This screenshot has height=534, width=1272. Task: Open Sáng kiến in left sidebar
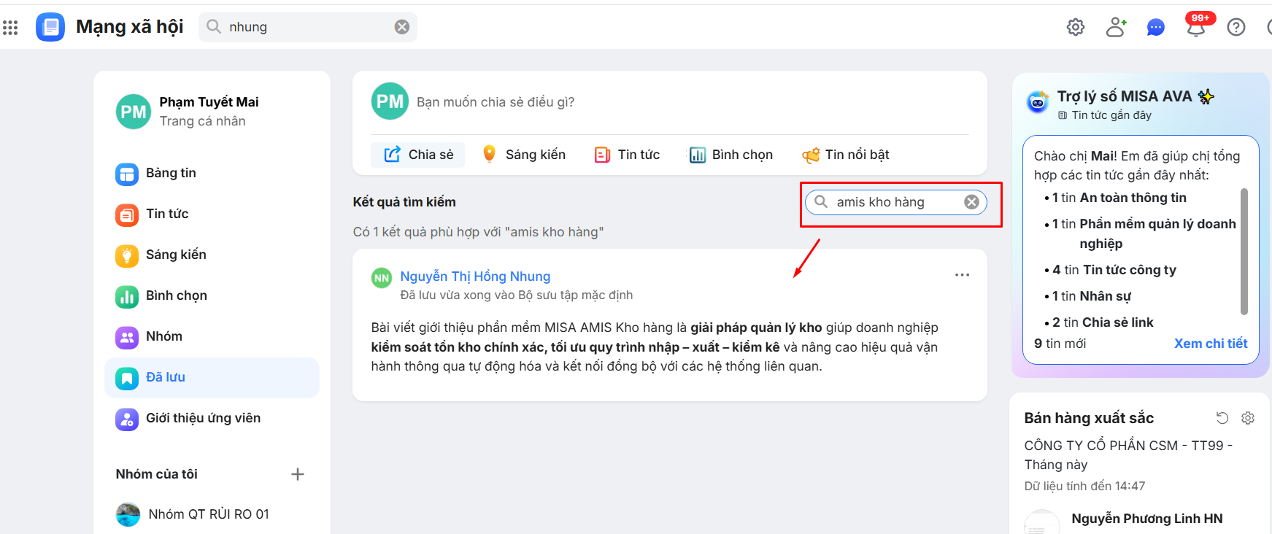(212, 255)
